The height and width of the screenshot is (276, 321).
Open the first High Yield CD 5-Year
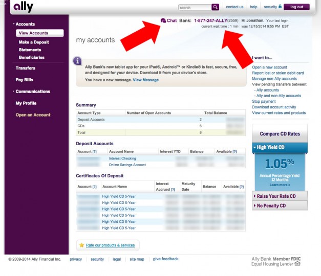click(119, 196)
